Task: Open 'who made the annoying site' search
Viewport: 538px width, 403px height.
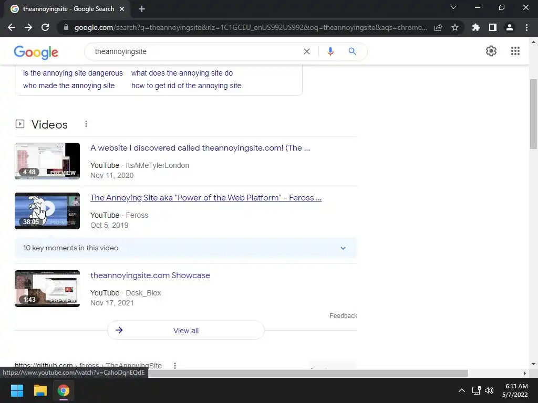Action: click(69, 86)
